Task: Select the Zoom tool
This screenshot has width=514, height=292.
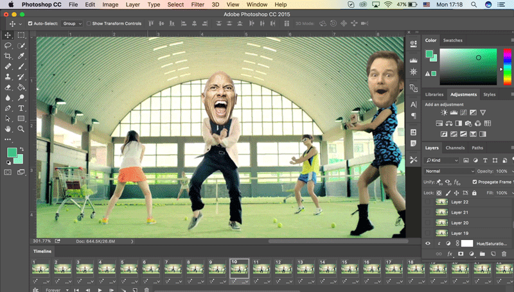Action: [21, 128]
